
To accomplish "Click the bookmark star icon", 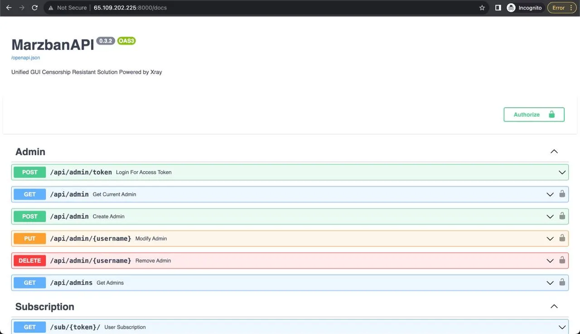I will (482, 7).
